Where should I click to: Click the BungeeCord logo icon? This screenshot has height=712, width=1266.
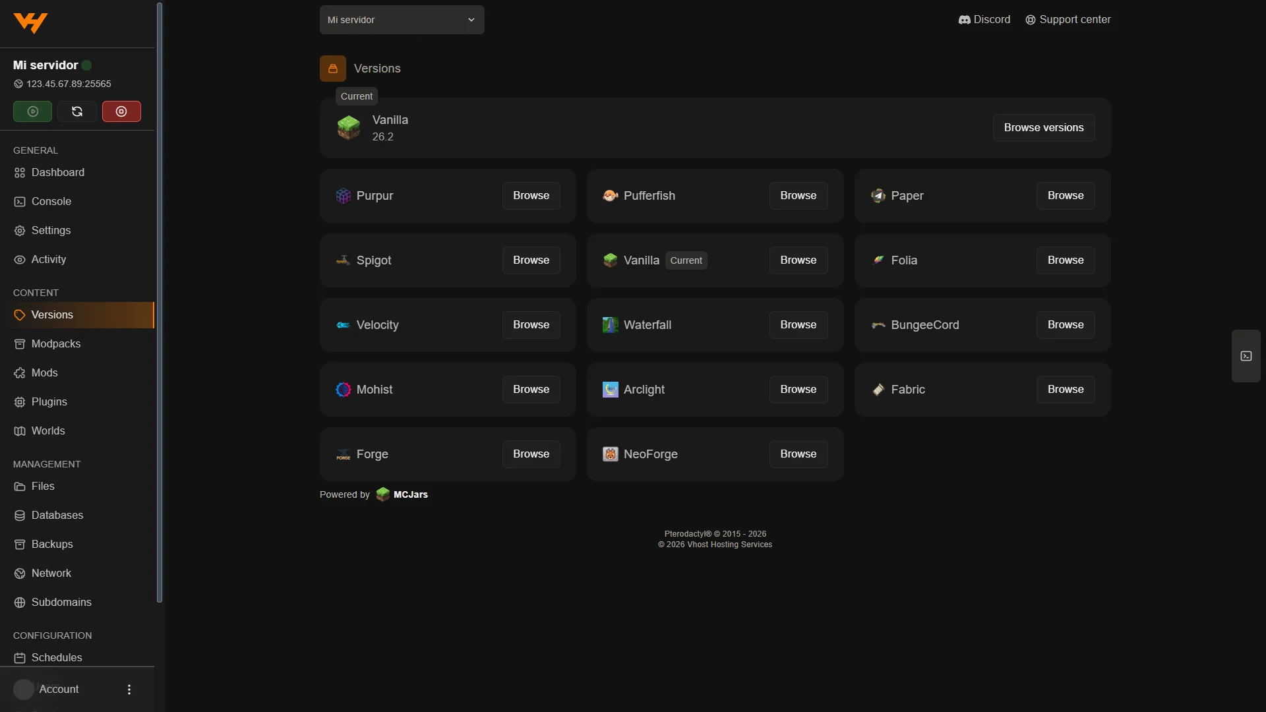coord(878,325)
